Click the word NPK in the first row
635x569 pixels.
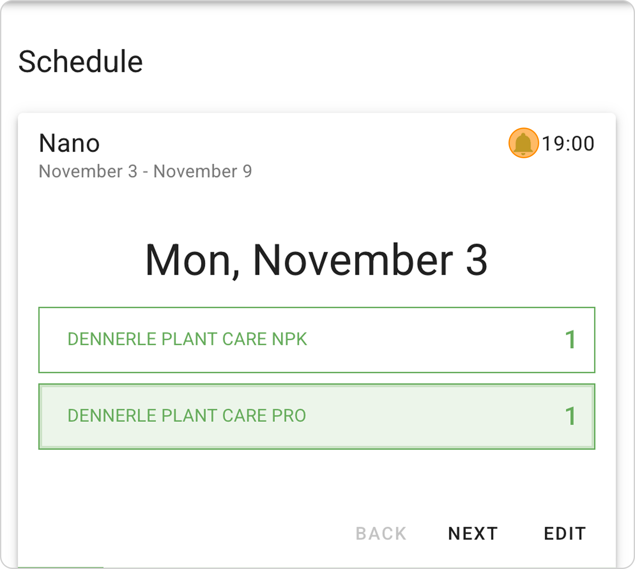(x=289, y=339)
